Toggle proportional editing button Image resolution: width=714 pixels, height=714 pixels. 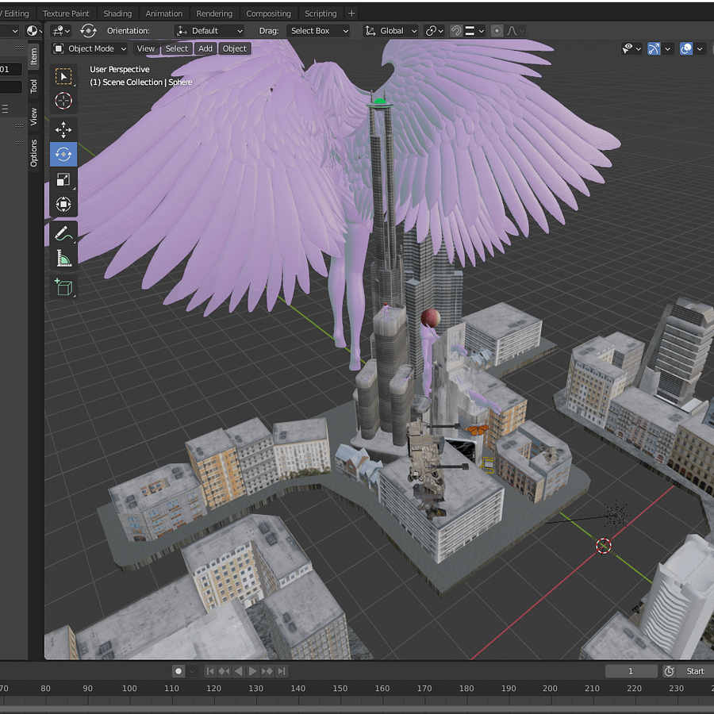point(497,30)
